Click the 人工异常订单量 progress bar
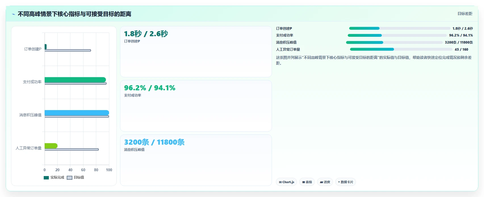The width and height of the screenshot is (484, 197). (x=401, y=49)
